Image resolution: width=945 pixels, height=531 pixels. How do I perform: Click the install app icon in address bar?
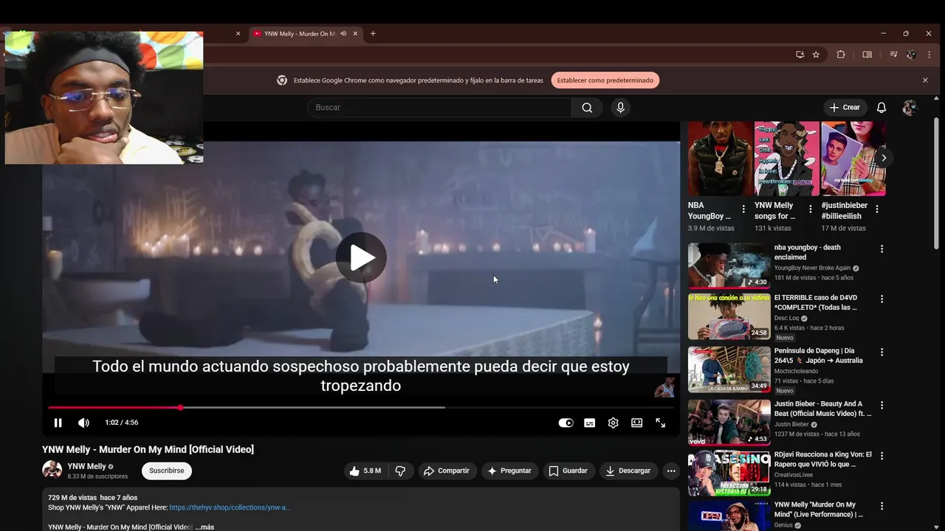point(800,55)
